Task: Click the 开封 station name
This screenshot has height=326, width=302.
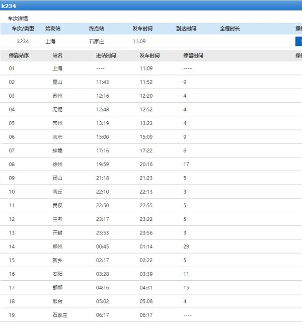Action: pos(57,232)
